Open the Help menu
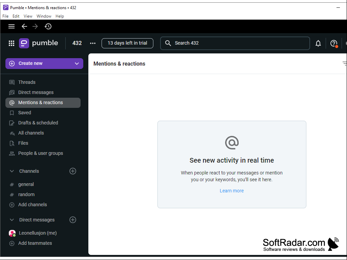 (60, 16)
